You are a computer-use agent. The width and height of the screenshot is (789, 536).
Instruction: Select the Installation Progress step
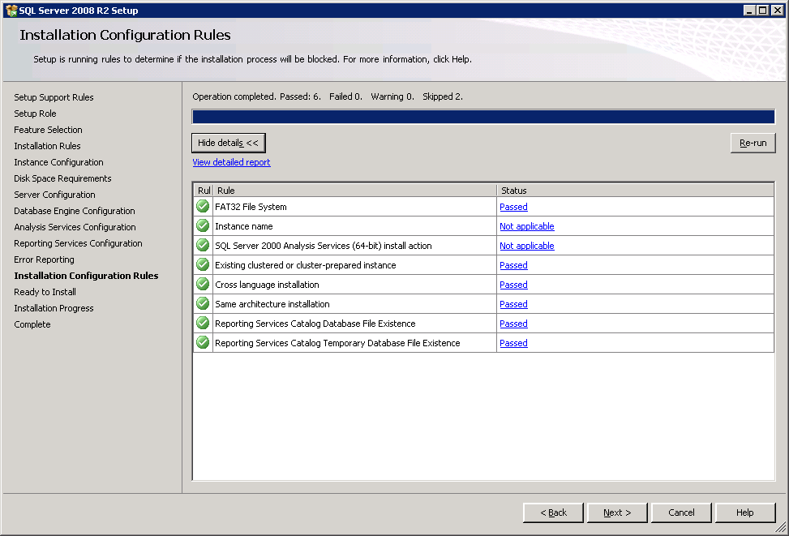pos(54,308)
